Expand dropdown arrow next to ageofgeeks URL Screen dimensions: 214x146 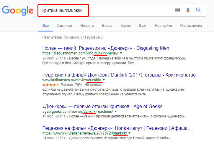point(116,111)
